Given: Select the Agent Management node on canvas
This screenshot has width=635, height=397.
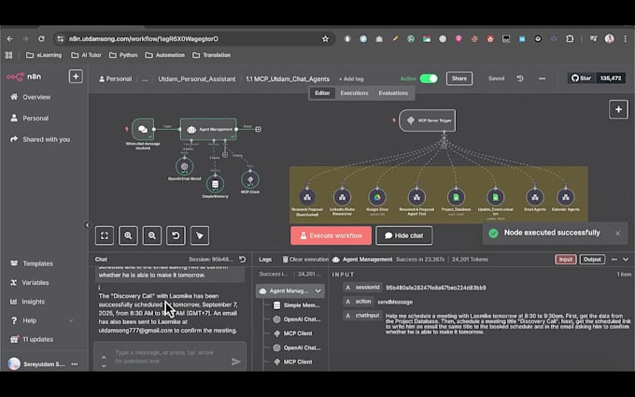Looking at the screenshot, I should click(208, 129).
